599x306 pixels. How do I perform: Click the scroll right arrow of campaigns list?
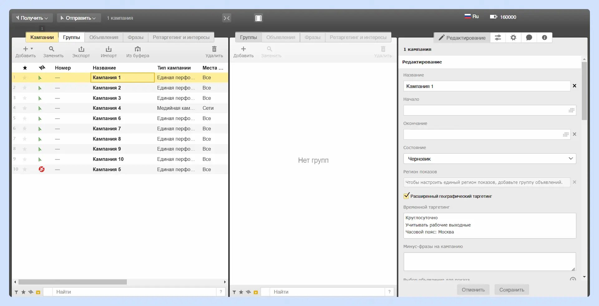pyautogui.click(x=225, y=282)
